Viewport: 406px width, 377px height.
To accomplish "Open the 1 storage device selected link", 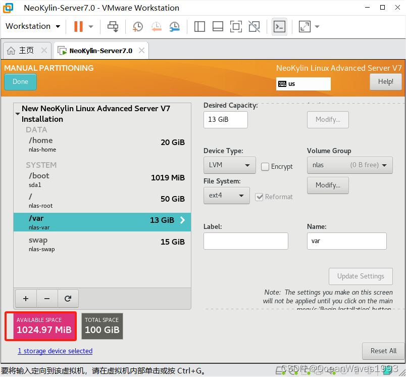I will tap(55, 351).
